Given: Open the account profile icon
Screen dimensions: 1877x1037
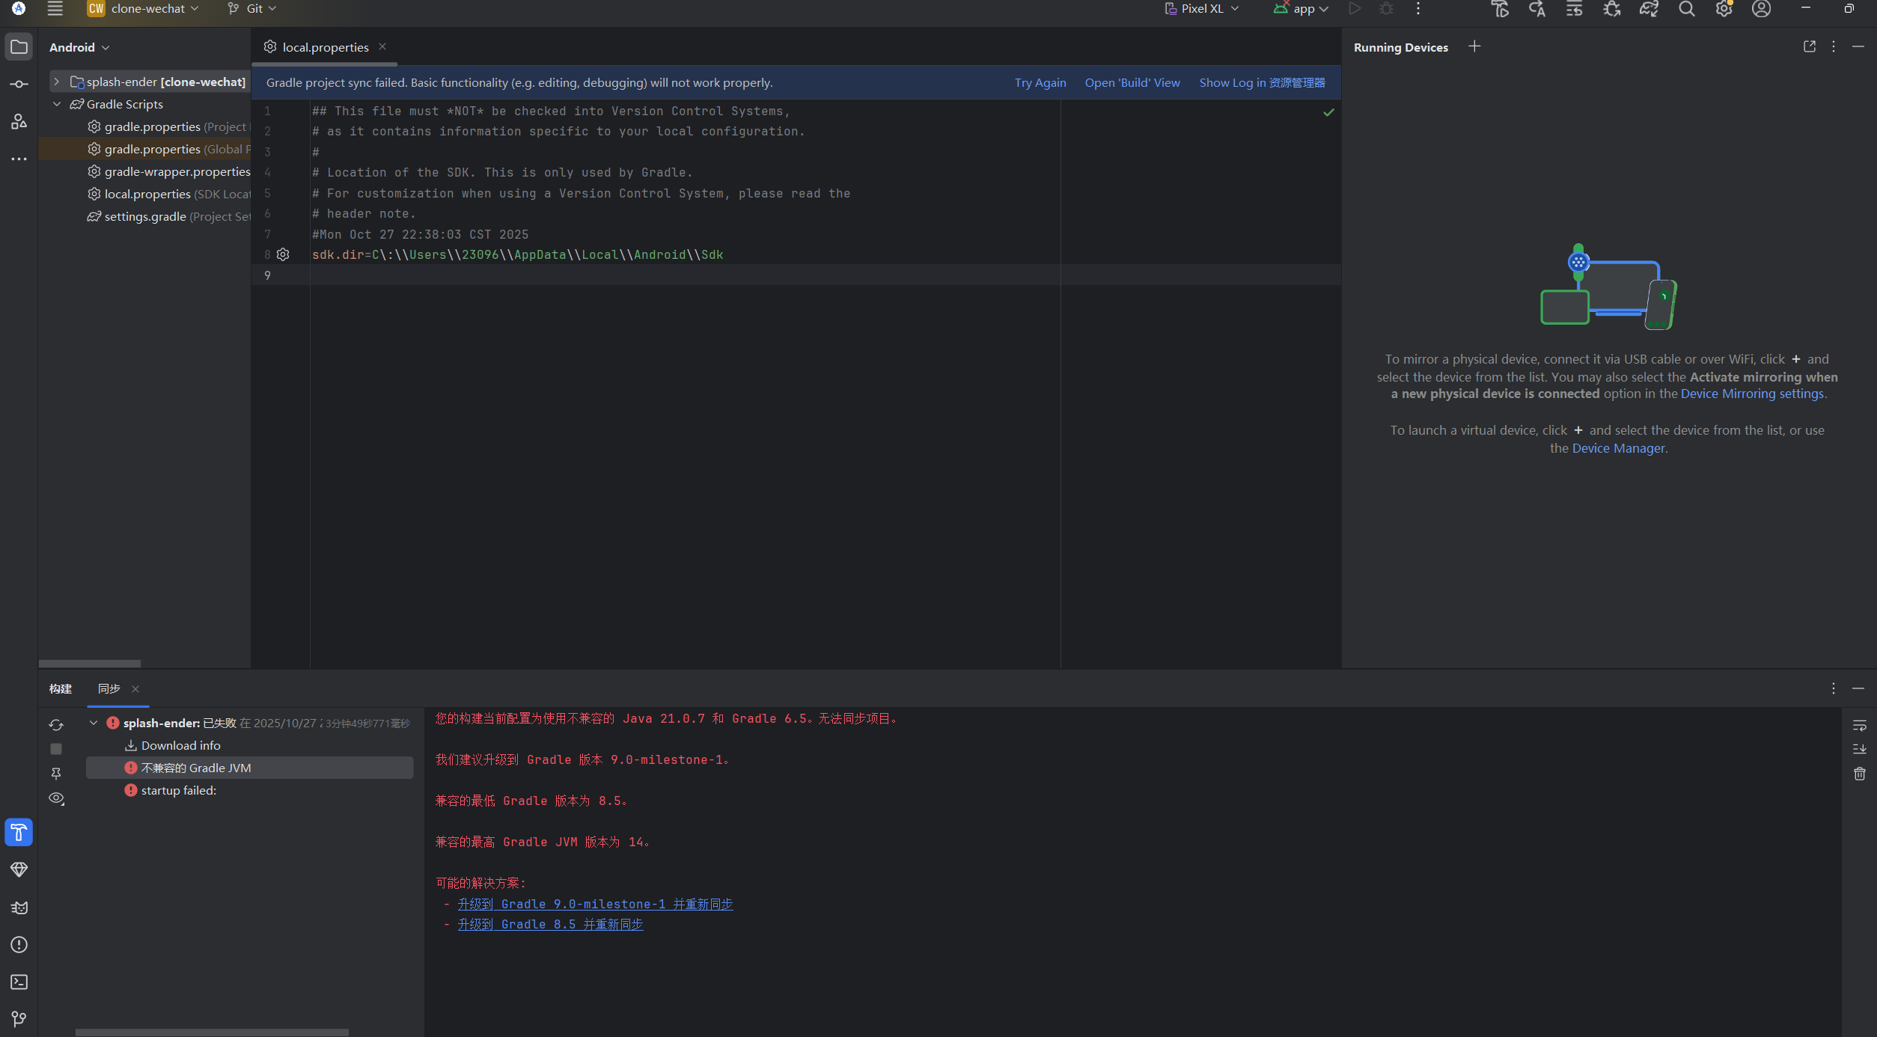Looking at the screenshot, I should tap(1762, 9).
